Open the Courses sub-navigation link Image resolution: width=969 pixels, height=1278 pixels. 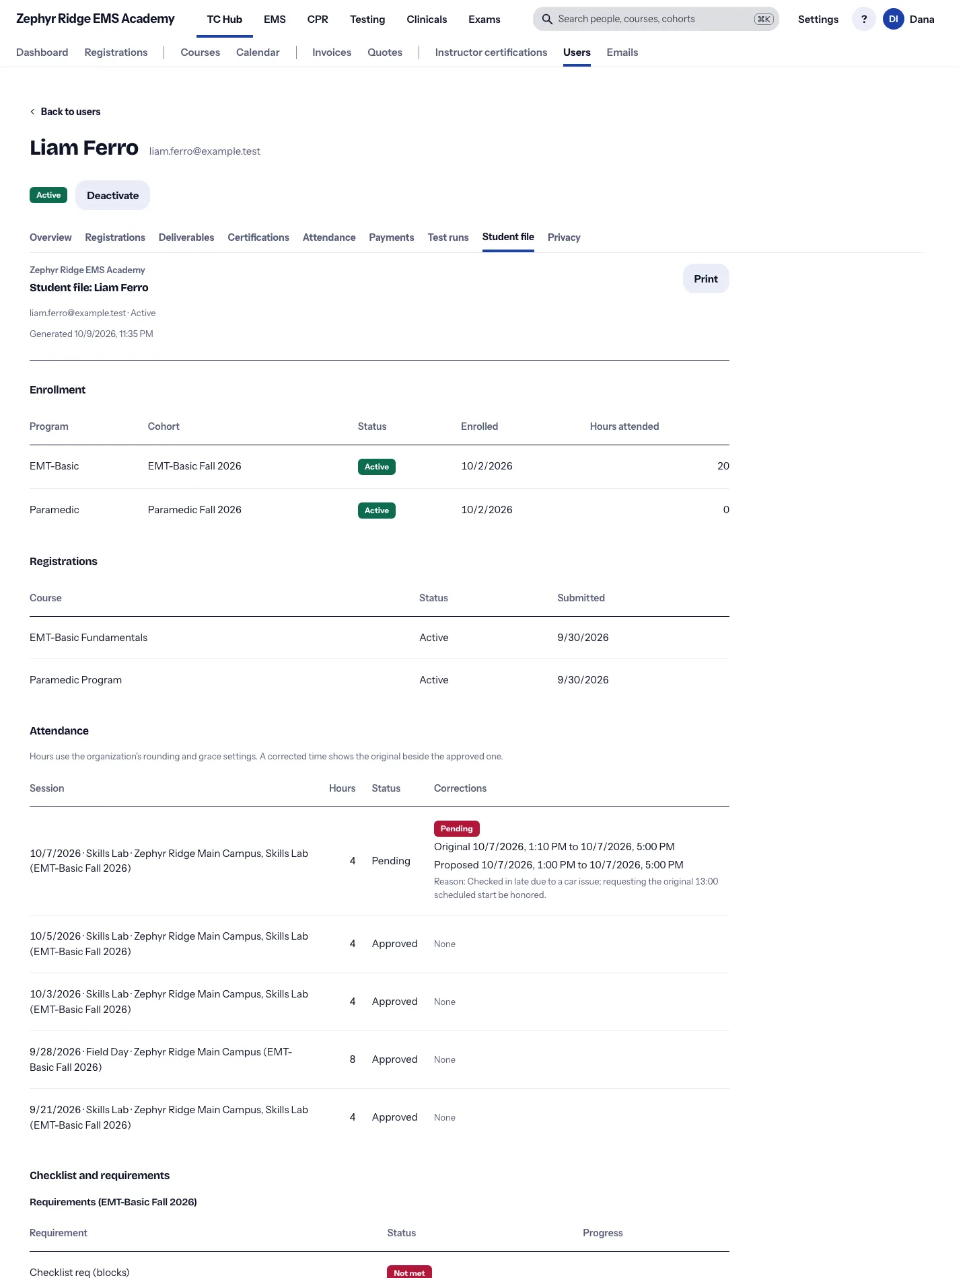[201, 52]
